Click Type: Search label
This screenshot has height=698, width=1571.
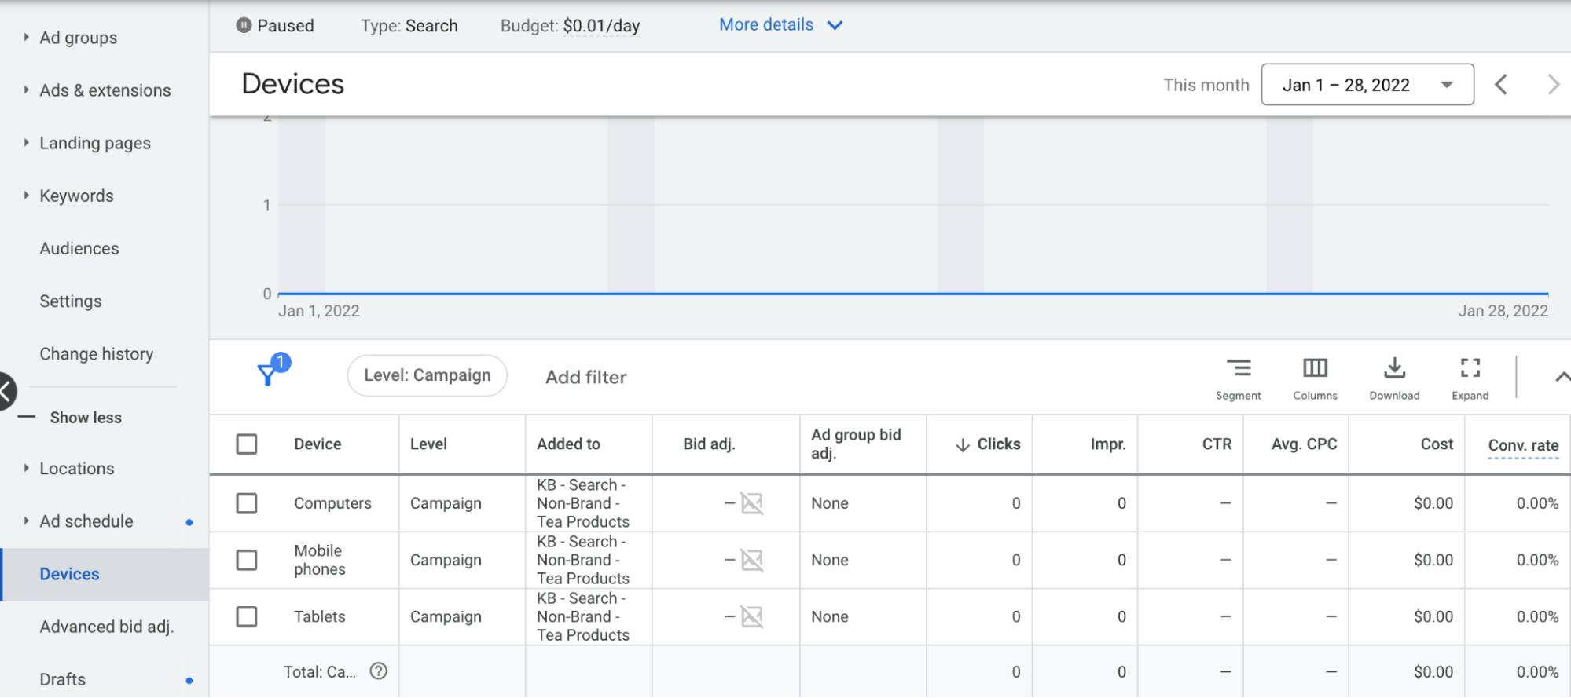409,26
